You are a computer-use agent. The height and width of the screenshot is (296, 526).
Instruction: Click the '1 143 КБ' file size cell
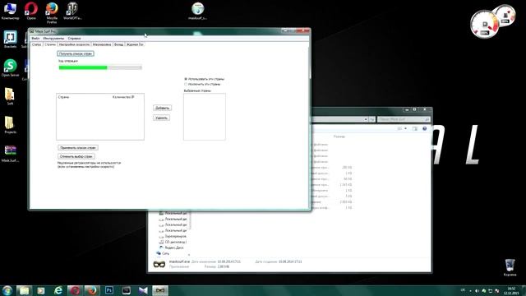[x=345, y=185]
